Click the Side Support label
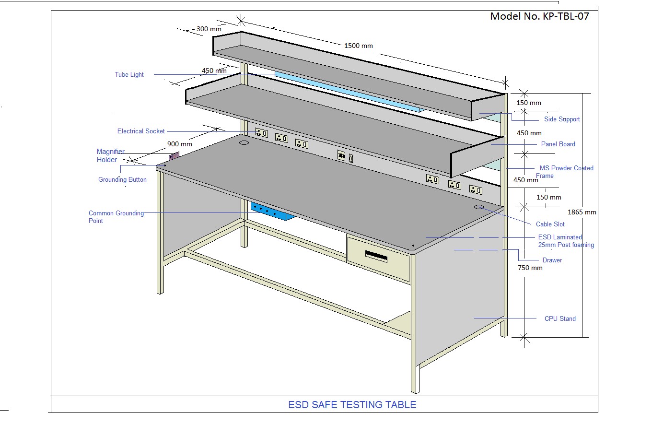The width and height of the screenshot is (652, 424). coord(562,119)
